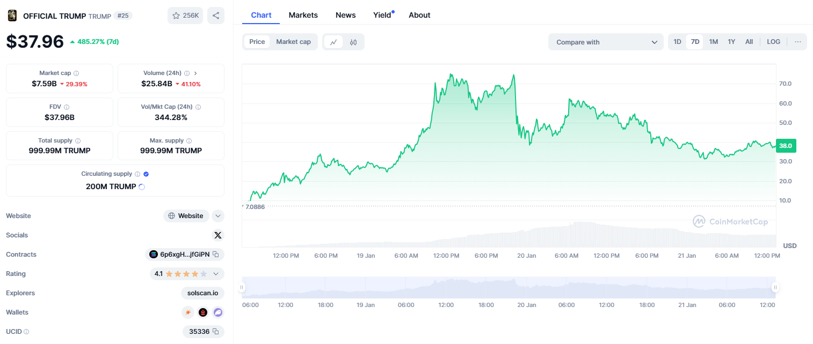Click the $25.84B volume value
Viewport: 813px width, 344px height.
pos(157,84)
